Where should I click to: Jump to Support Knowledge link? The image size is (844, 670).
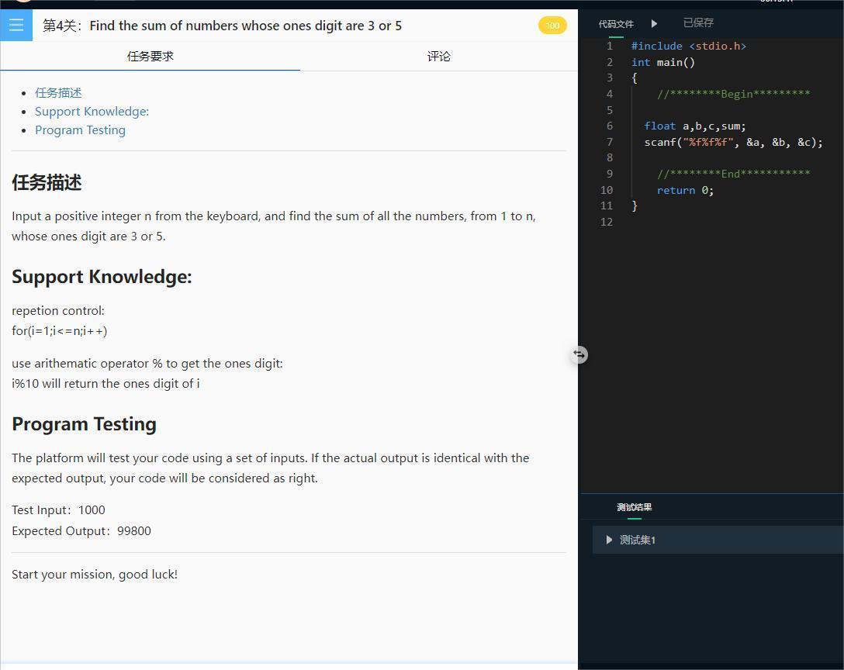[92, 112]
